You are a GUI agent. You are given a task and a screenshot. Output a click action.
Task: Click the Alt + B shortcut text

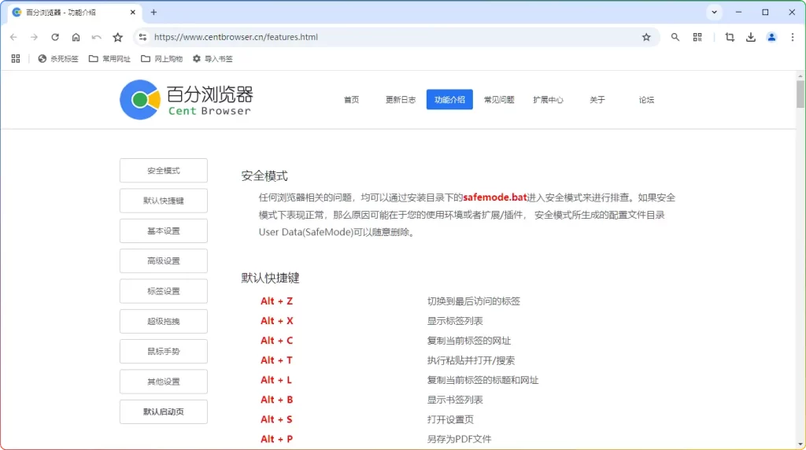tap(276, 400)
